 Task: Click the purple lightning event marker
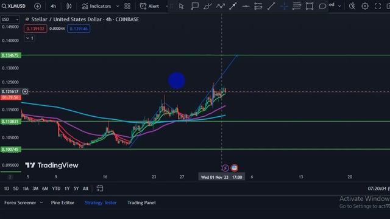(225, 168)
